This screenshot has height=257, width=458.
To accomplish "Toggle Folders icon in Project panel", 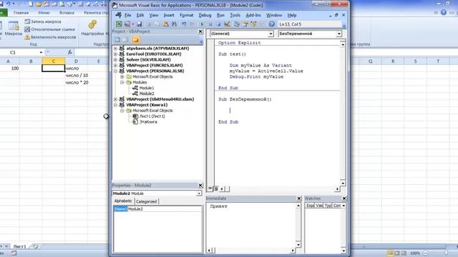I will coord(135,40).
